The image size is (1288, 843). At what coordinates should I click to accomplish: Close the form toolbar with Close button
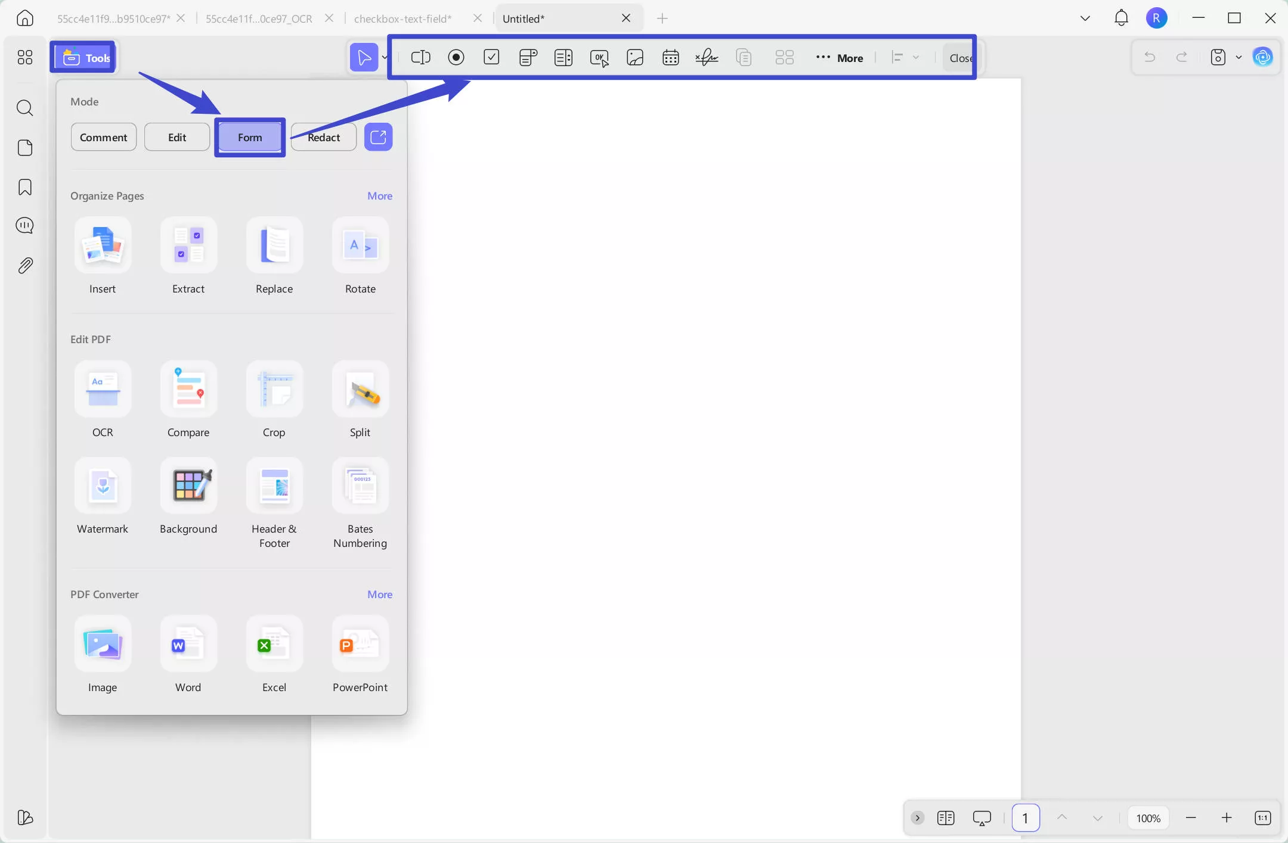point(959,57)
